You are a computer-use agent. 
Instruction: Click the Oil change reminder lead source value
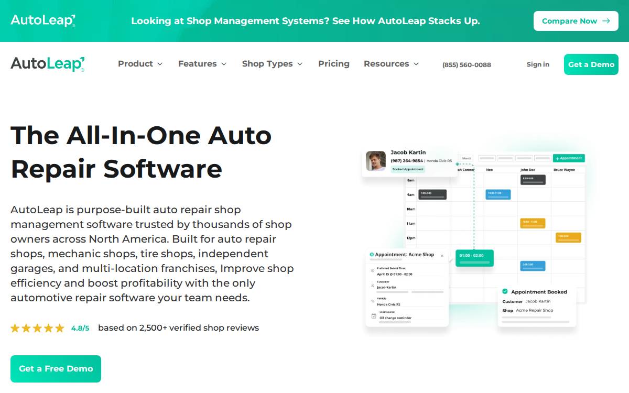[x=395, y=318]
